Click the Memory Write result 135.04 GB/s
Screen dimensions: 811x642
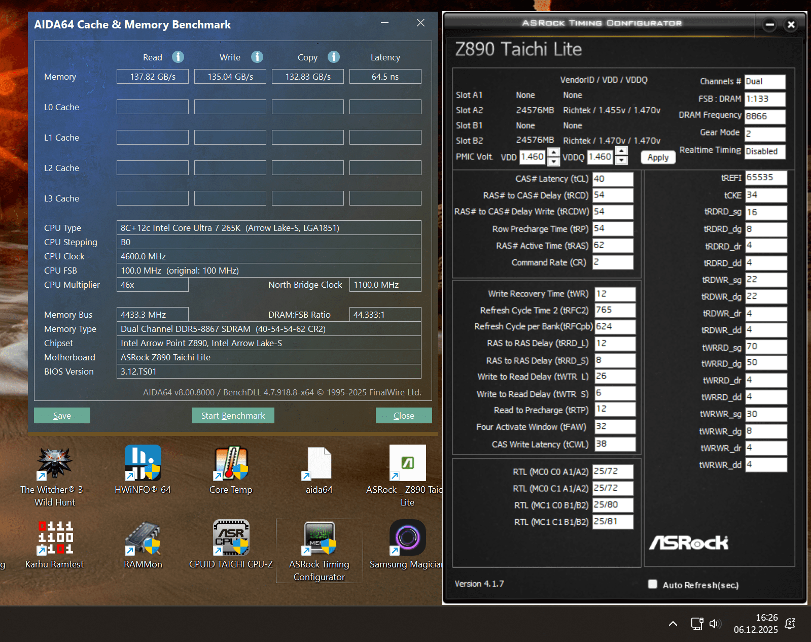230,77
